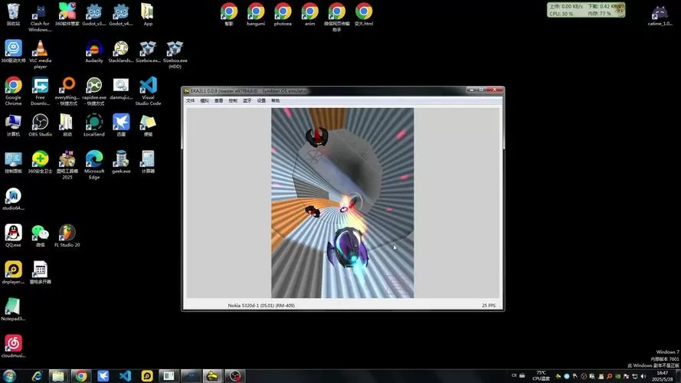Image resolution: width=681 pixels, height=383 pixels.
Task: Select the studio64 desktop icon
Action: [14, 199]
